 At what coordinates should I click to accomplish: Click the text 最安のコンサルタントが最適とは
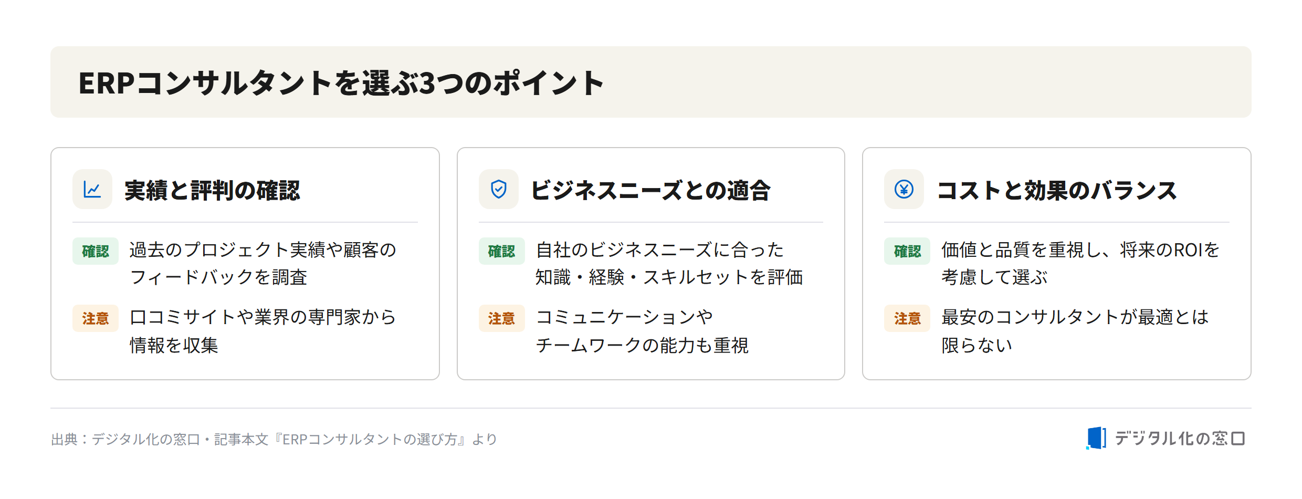[x=1075, y=317]
